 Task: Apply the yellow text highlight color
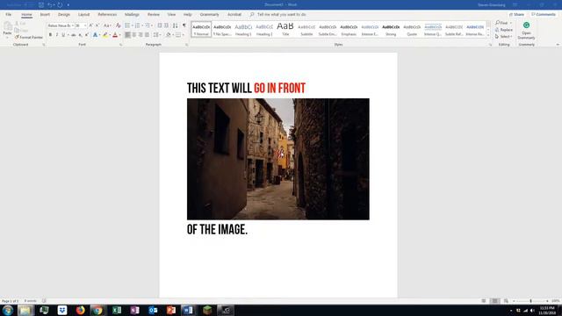click(x=105, y=35)
